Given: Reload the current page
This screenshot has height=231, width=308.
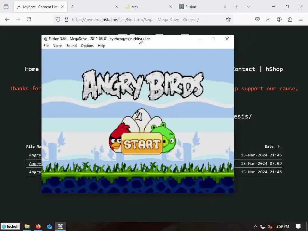Looking at the screenshot, I should pyautogui.click(x=29, y=19).
